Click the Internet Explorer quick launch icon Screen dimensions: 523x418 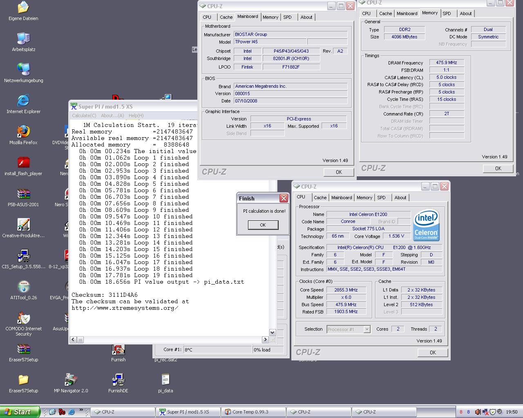tap(72, 412)
